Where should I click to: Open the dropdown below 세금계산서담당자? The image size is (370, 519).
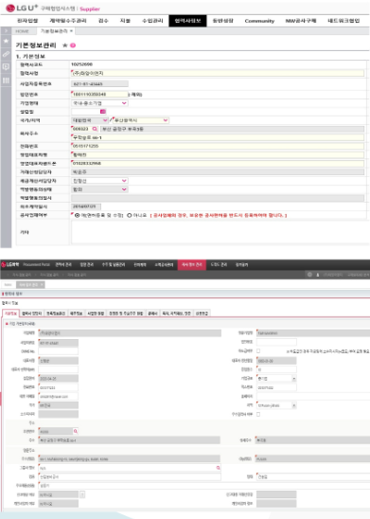pyautogui.click(x=99, y=189)
